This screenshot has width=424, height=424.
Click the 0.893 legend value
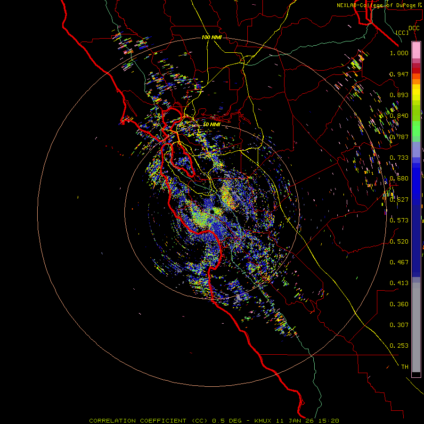coord(399,95)
